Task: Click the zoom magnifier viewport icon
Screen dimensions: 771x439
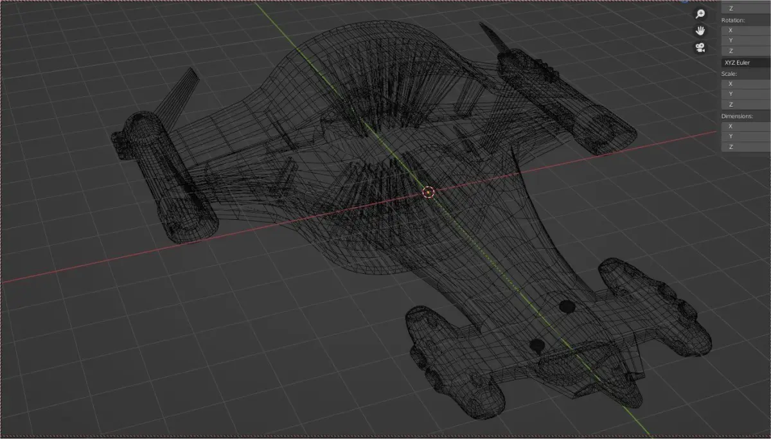Action: (700, 13)
